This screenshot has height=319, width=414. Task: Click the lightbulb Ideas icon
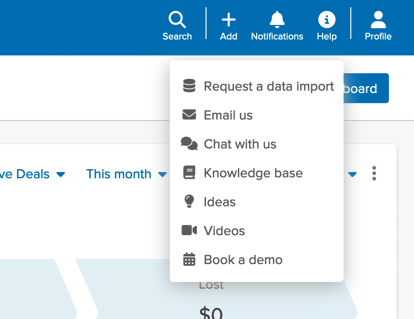(x=189, y=201)
